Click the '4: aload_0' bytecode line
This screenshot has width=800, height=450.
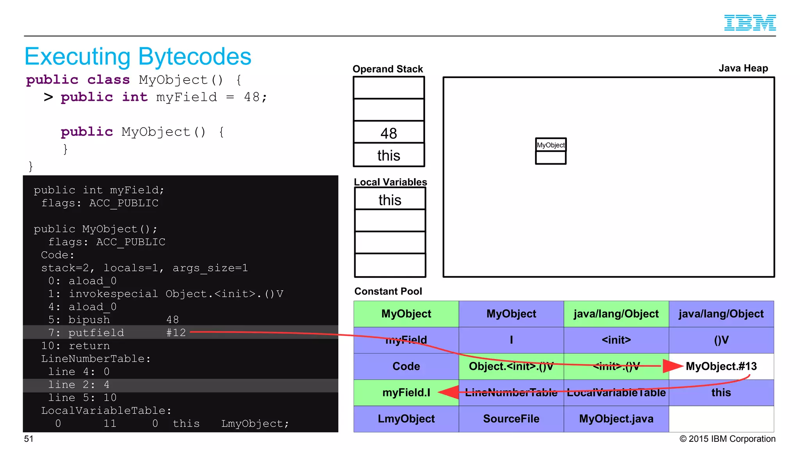click(x=82, y=307)
